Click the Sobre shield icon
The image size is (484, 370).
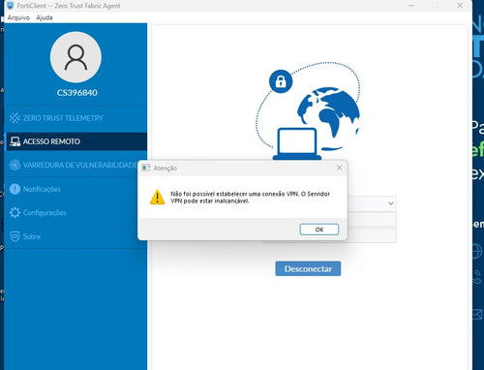[15, 236]
